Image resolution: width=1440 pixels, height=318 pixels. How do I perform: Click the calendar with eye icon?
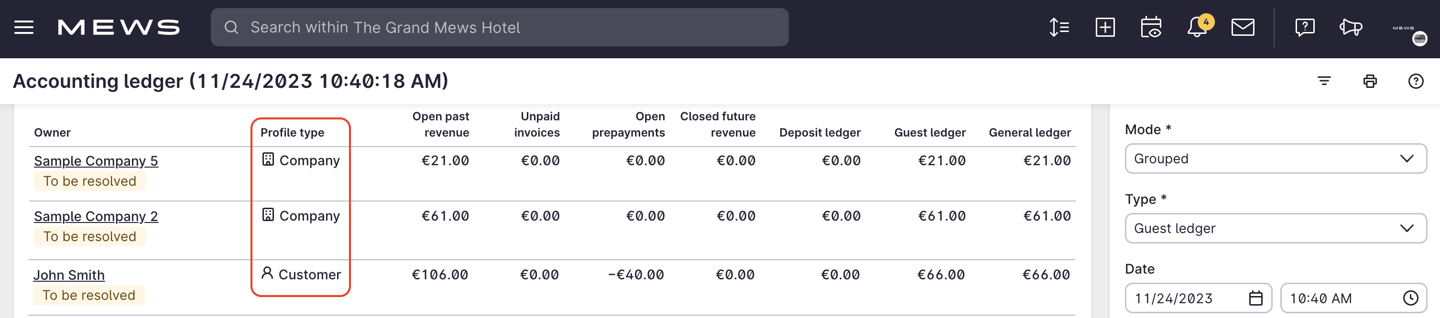click(x=1151, y=27)
